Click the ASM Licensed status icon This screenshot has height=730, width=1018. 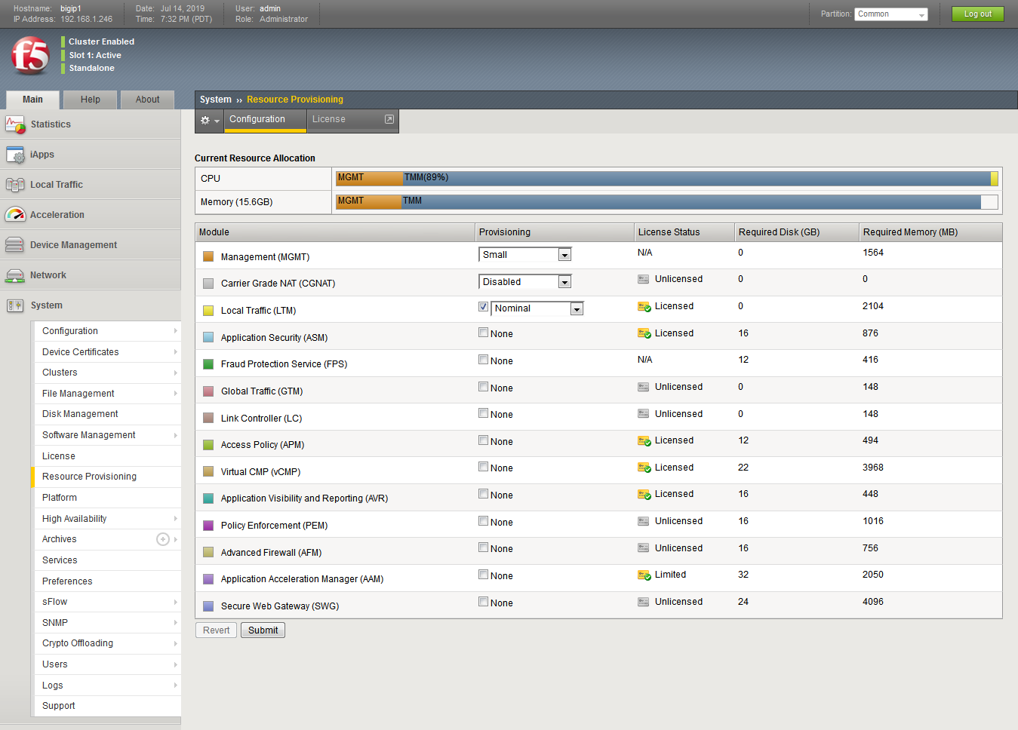coord(644,333)
